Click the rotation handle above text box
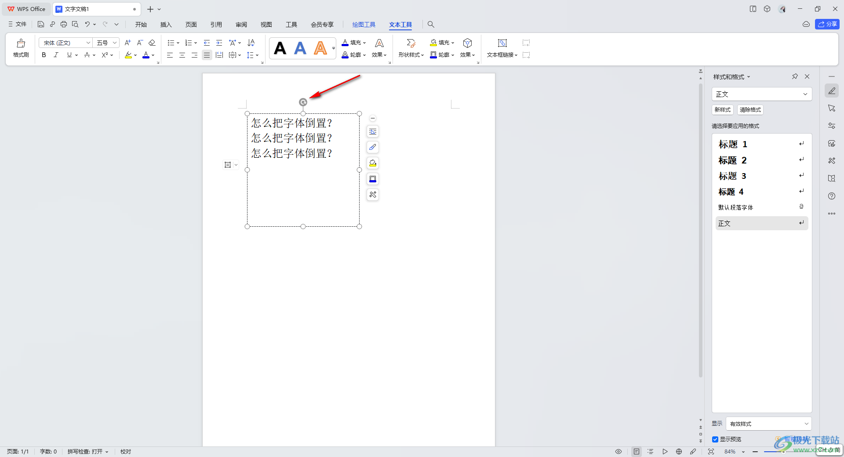The width and height of the screenshot is (844, 457). tap(303, 102)
